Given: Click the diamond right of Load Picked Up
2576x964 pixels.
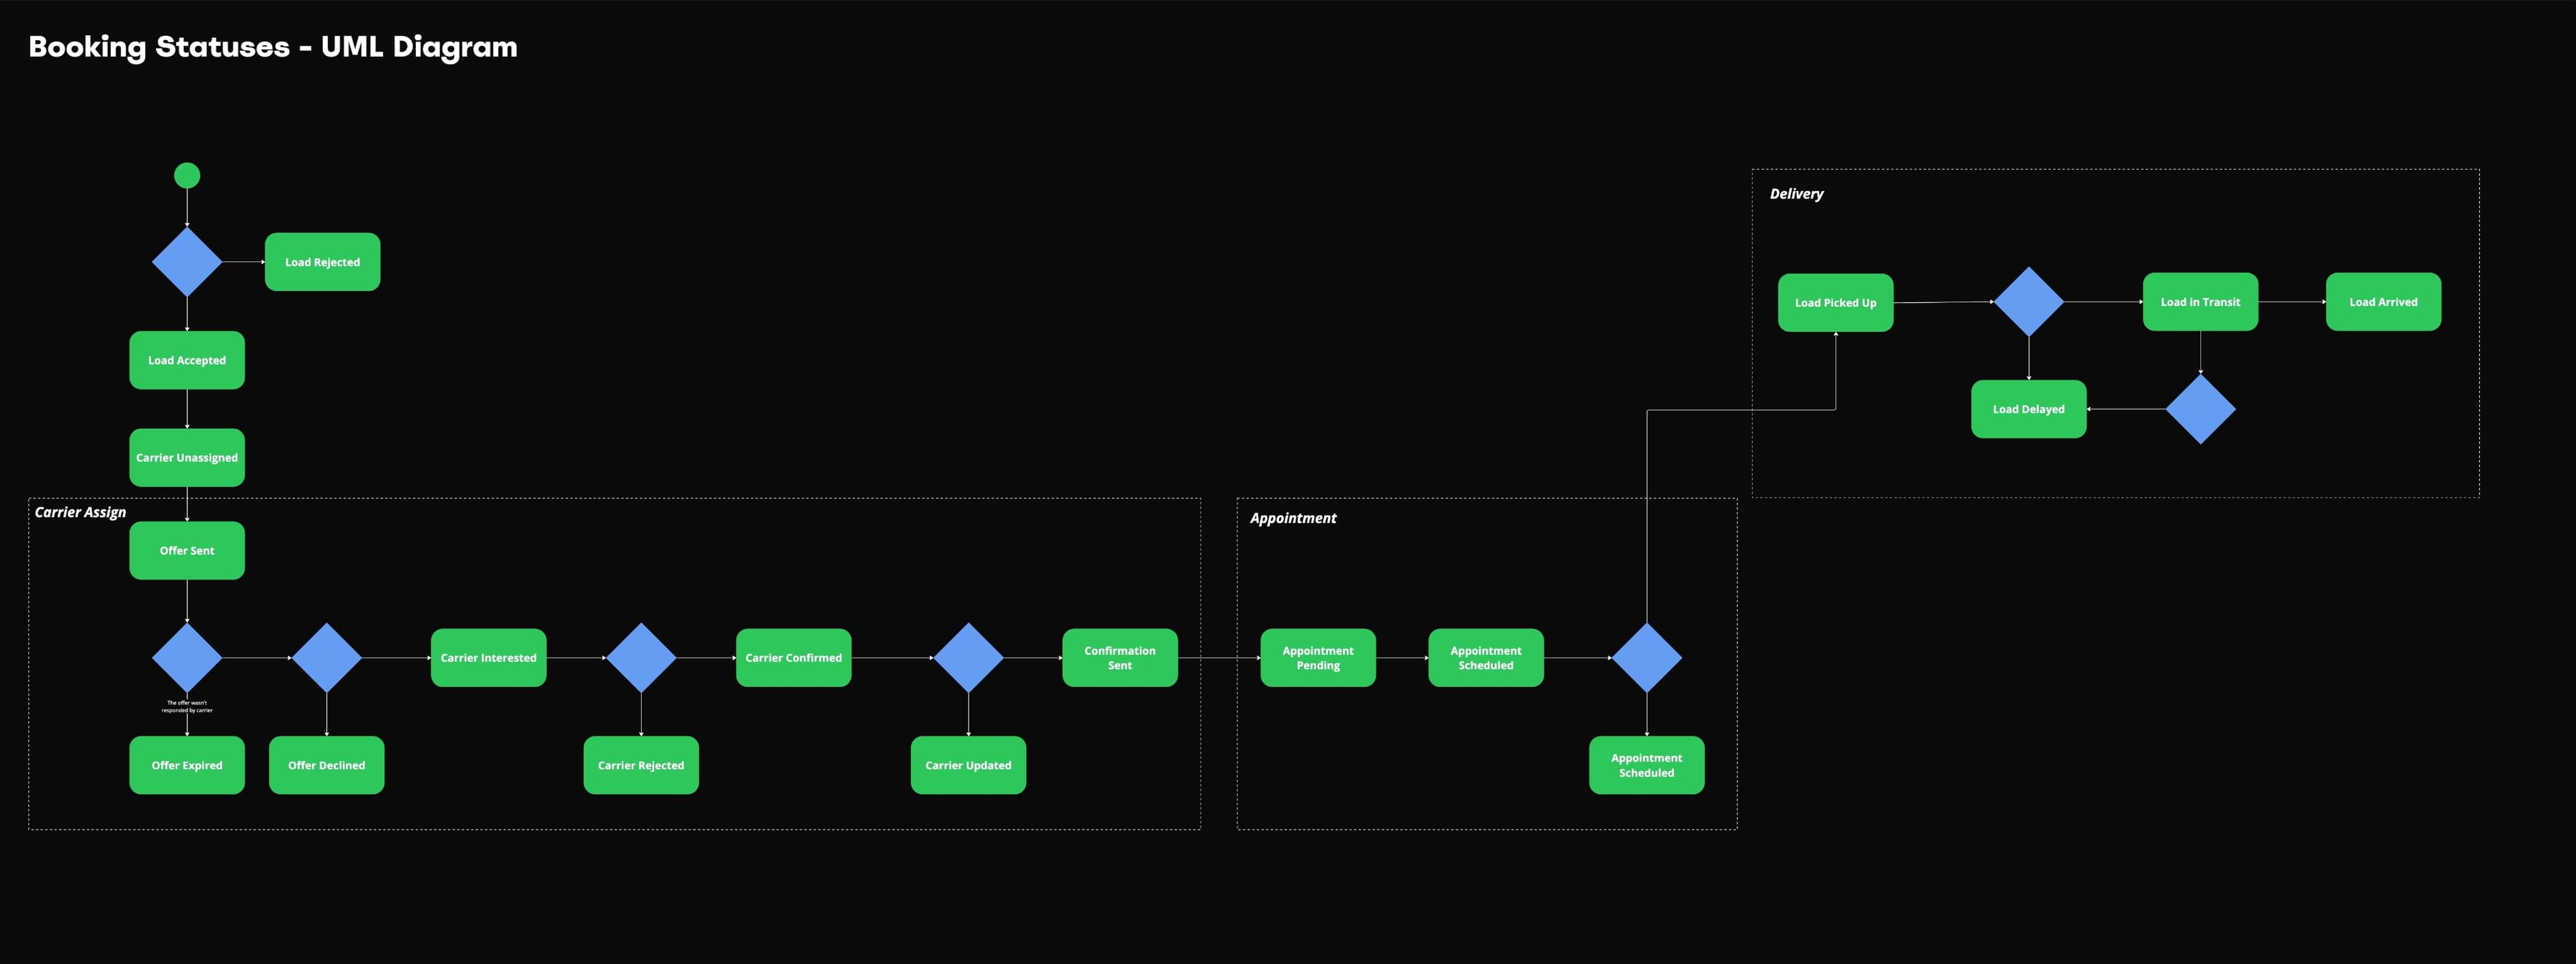Looking at the screenshot, I should tap(2028, 300).
